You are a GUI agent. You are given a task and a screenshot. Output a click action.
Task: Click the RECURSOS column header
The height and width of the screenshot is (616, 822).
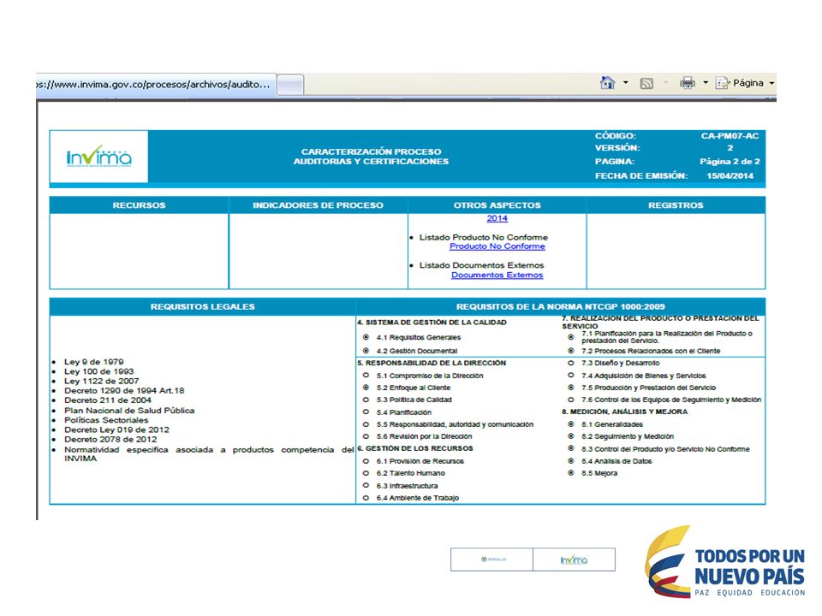point(139,205)
